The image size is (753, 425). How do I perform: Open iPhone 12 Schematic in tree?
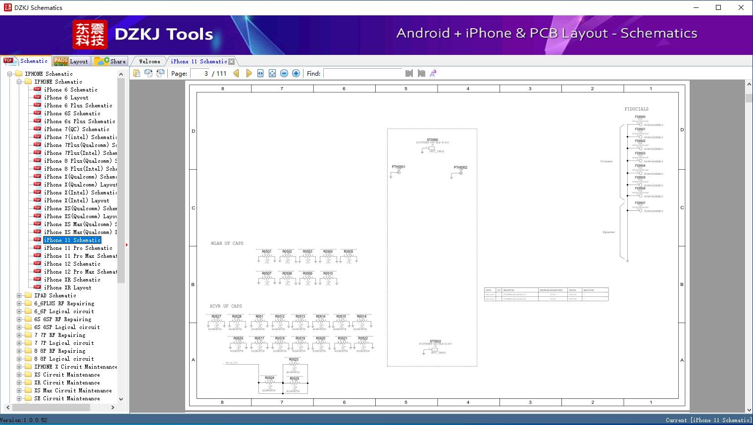(x=72, y=264)
